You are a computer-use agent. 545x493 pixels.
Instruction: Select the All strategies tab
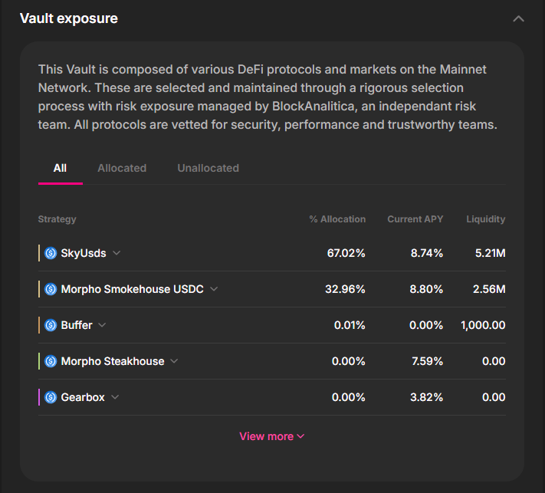click(x=60, y=168)
